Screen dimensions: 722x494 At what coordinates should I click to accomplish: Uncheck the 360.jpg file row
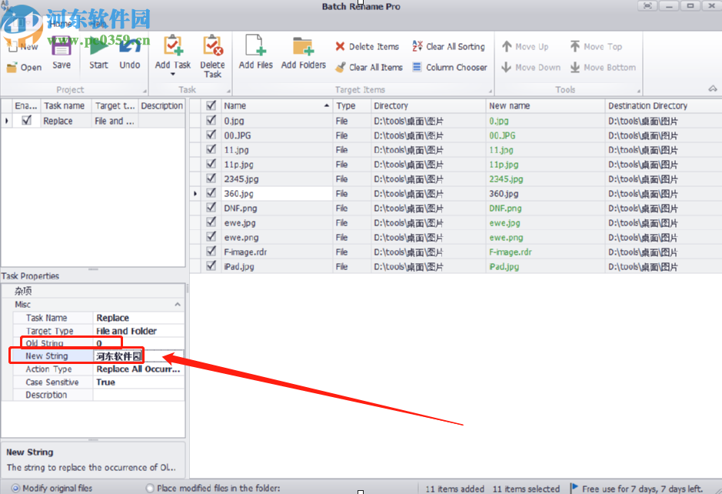211,193
